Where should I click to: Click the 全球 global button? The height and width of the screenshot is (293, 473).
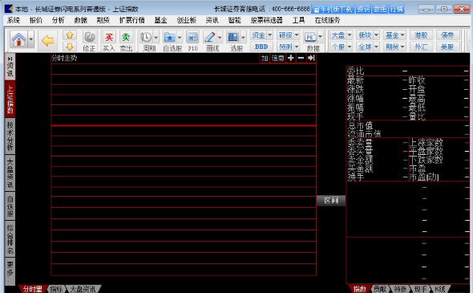[x=365, y=47]
